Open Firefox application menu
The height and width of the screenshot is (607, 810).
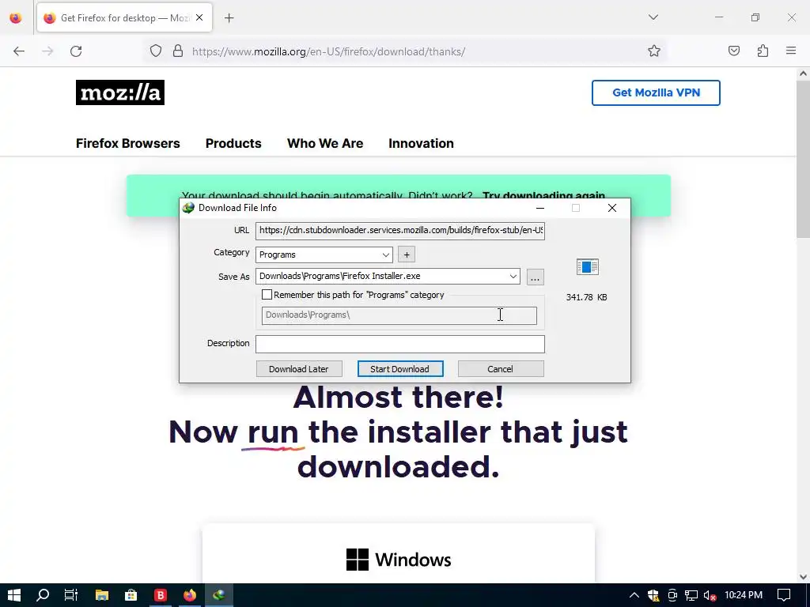click(x=791, y=51)
